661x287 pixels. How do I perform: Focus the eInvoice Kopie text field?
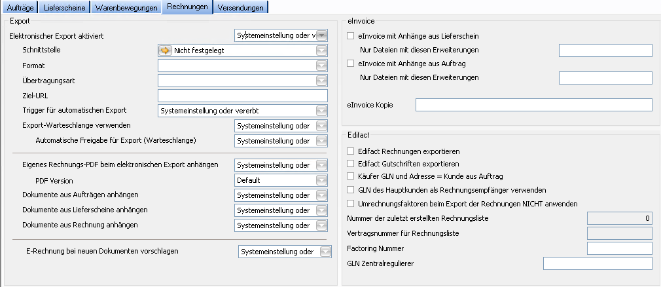[x=533, y=105]
